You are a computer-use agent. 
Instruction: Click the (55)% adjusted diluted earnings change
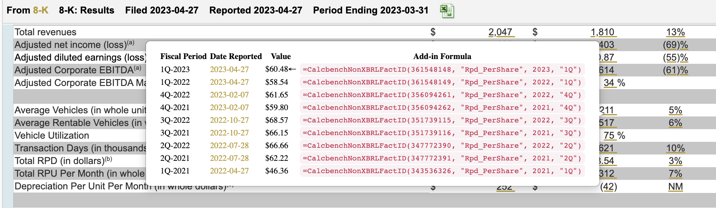point(675,57)
